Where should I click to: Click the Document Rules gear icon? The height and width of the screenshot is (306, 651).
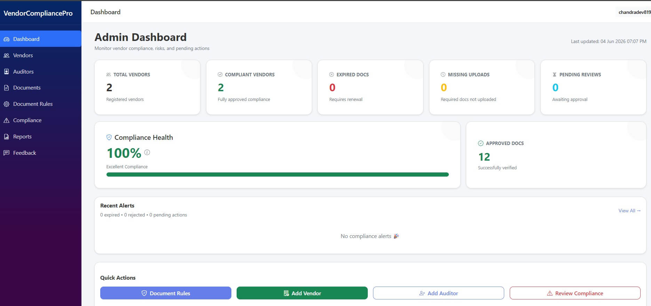(x=6, y=104)
